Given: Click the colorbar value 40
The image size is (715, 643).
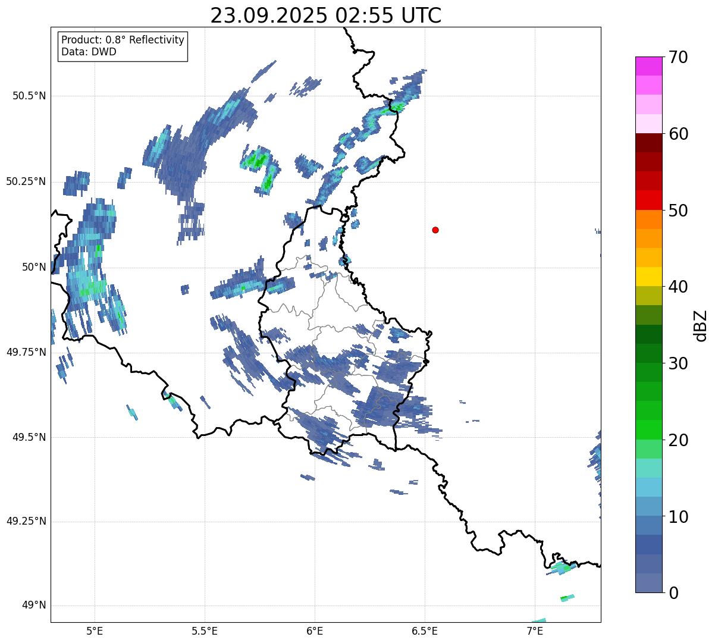Looking at the screenshot, I should (x=678, y=287).
